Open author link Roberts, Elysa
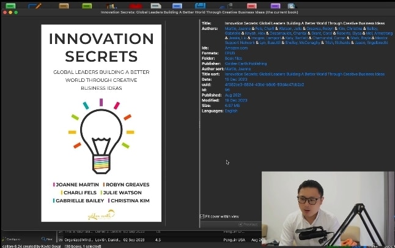Image resolution: width=395 pixels, height=248 pixels. click(349, 33)
